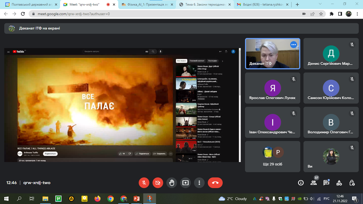
Task: Turn on the camera in Meet controls
Action: pyautogui.click(x=158, y=183)
